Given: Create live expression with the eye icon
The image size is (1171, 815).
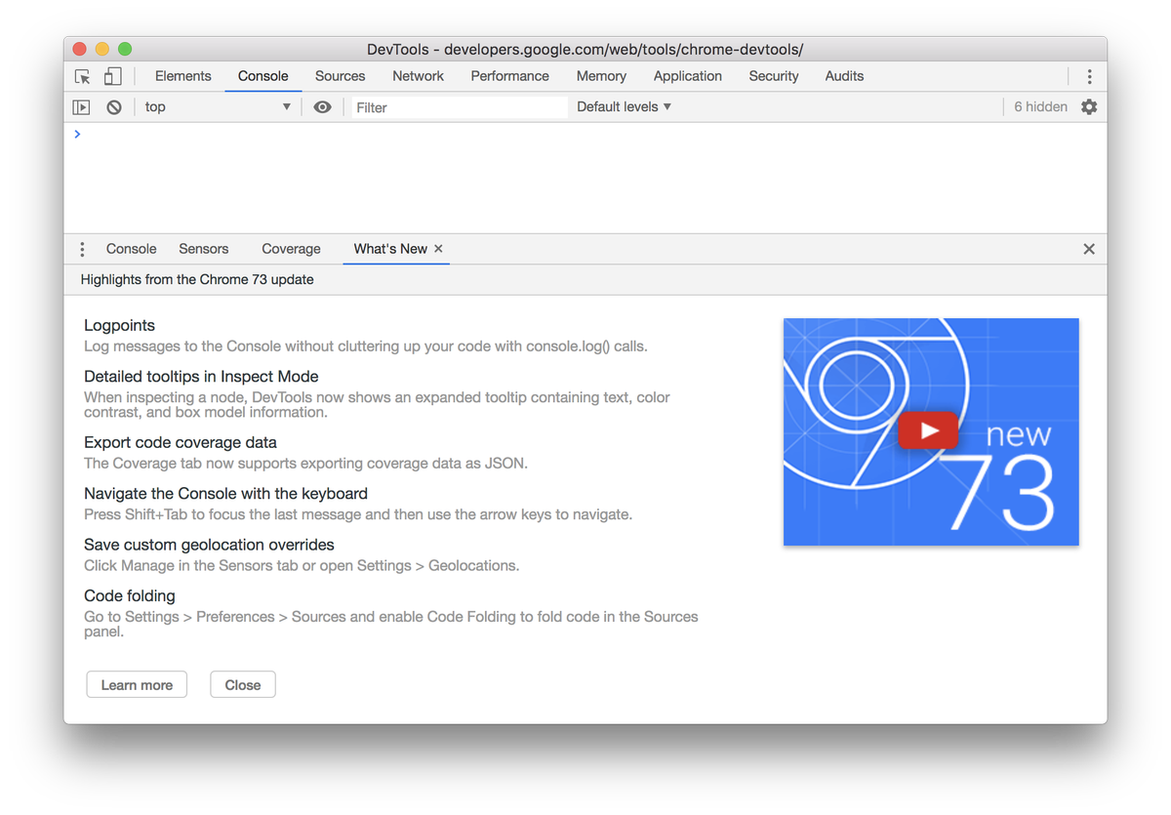Looking at the screenshot, I should [x=322, y=107].
